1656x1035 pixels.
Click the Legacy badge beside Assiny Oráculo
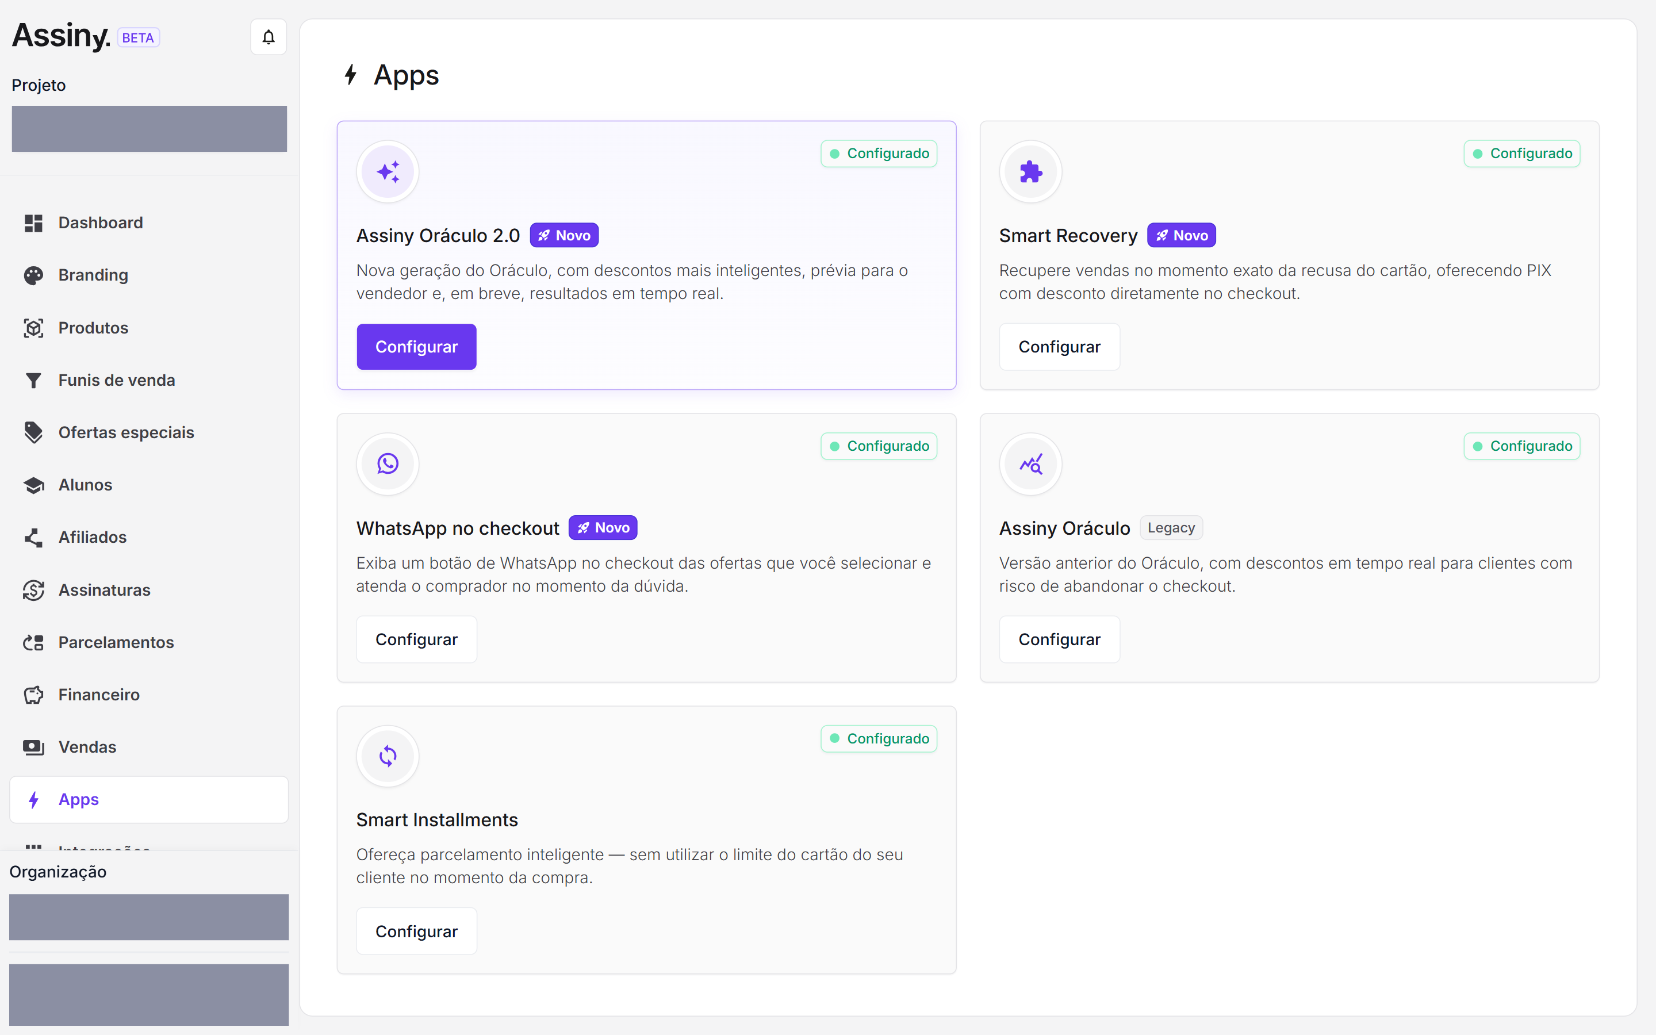1171,528
